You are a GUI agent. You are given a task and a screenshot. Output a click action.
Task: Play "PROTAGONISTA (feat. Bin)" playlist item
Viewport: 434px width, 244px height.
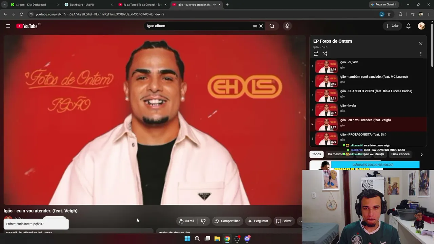click(x=368, y=139)
